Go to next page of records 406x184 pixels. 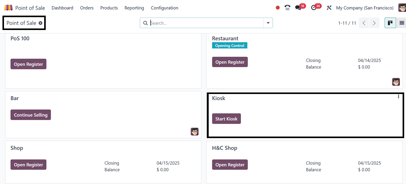374,23
